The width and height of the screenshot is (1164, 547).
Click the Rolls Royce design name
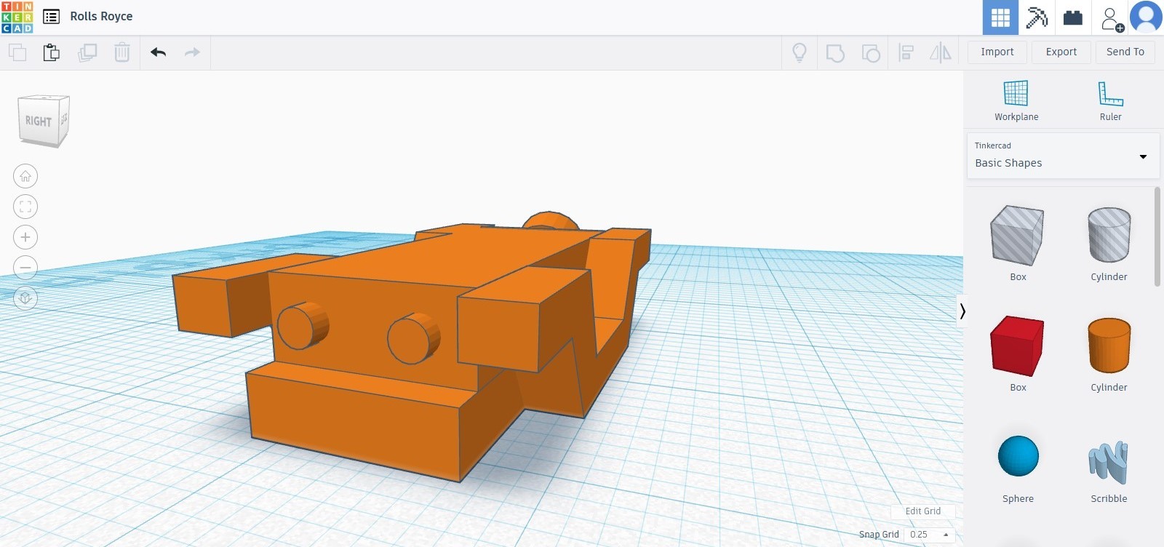[x=101, y=16]
